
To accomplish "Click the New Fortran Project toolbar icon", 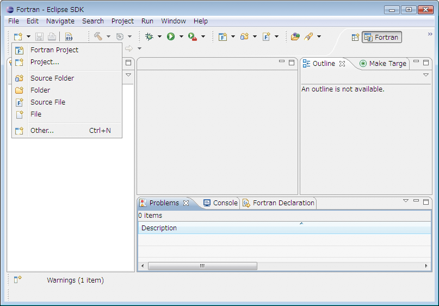I will 223,36.
